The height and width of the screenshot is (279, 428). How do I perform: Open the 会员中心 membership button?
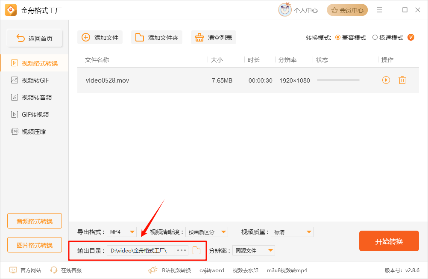(347, 10)
